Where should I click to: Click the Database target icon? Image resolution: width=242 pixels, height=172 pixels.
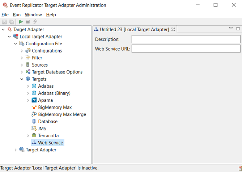pos(34,122)
